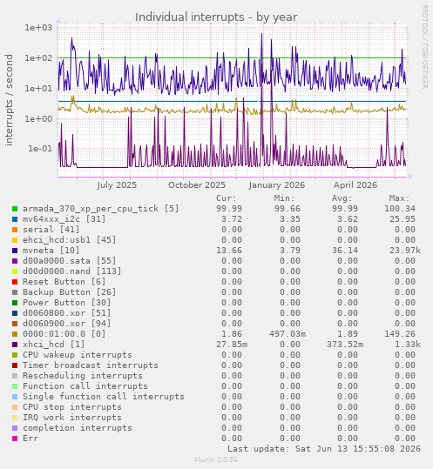Click the 'Last update' timestamp text
The width and height of the screenshot is (433, 469).
[324, 449]
